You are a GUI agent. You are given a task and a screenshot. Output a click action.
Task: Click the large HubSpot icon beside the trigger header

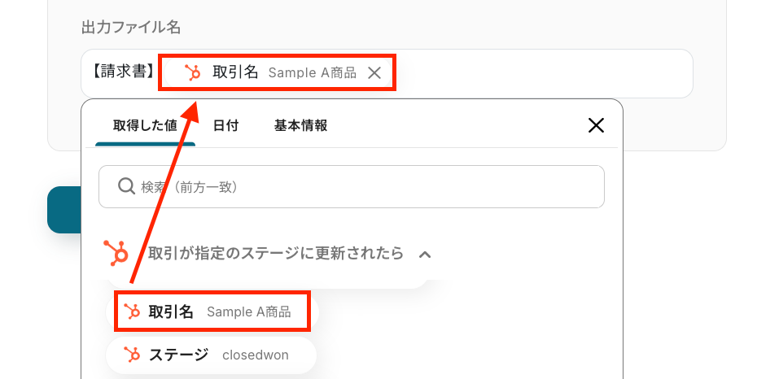(116, 253)
